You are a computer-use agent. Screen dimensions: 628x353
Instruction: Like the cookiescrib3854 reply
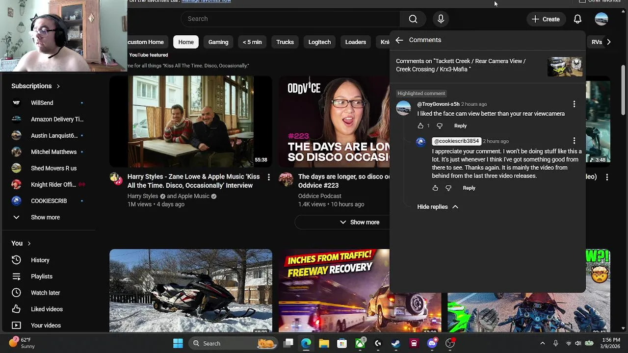(435, 188)
